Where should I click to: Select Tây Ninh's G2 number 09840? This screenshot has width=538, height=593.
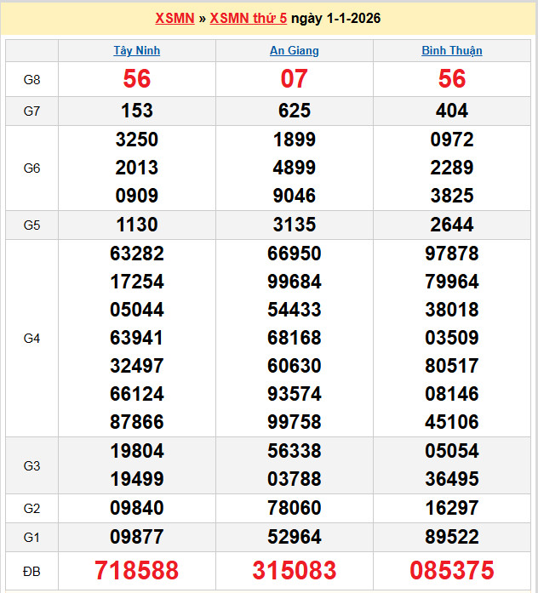[137, 508]
